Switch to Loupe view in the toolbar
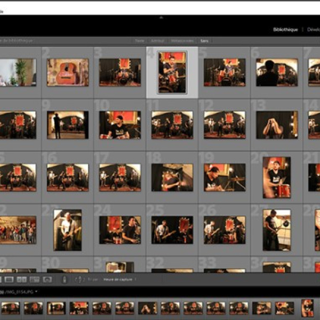The image size is (320, 320). click(x=9, y=279)
